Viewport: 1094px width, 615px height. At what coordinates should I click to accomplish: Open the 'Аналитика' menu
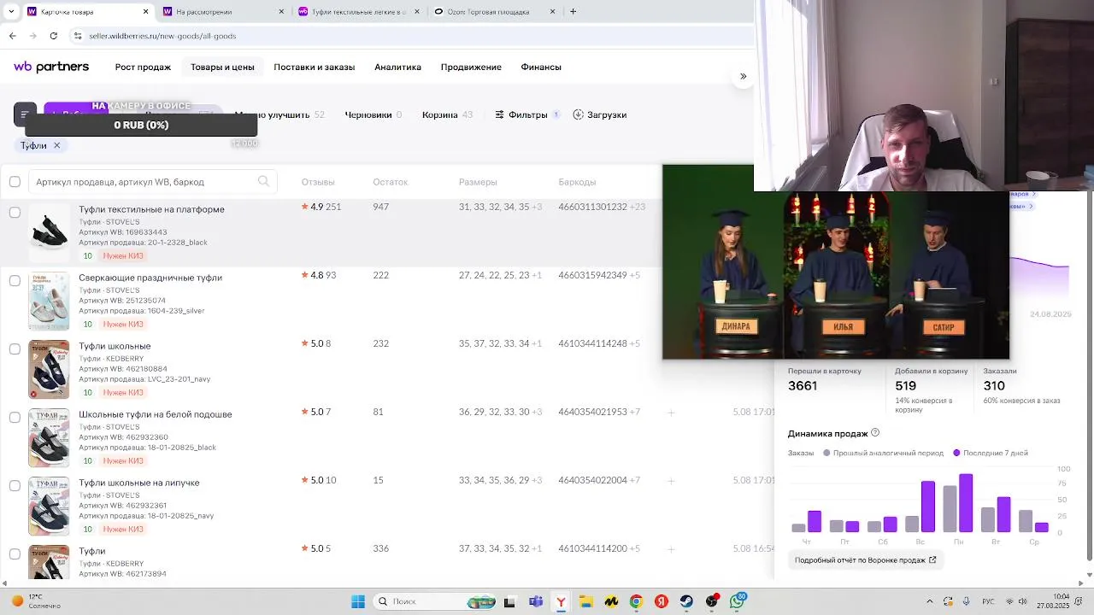(397, 67)
